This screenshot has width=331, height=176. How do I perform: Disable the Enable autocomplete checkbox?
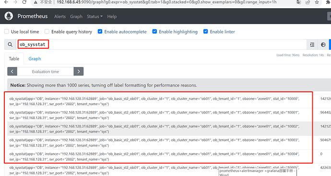[x=100, y=32]
